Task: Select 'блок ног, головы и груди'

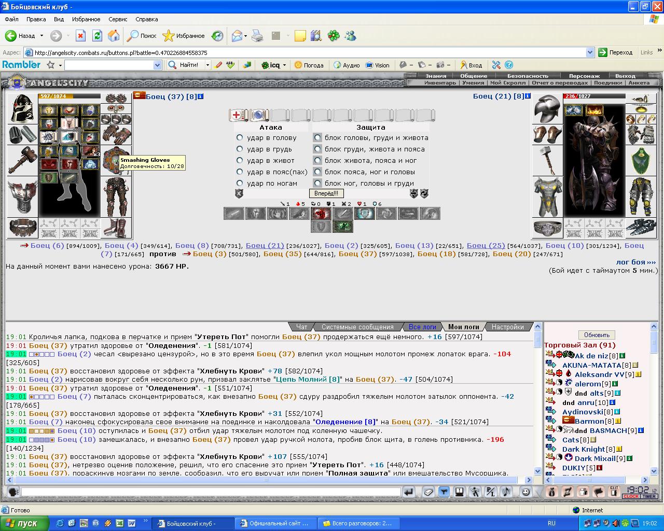Action: click(x=317, y=183)
